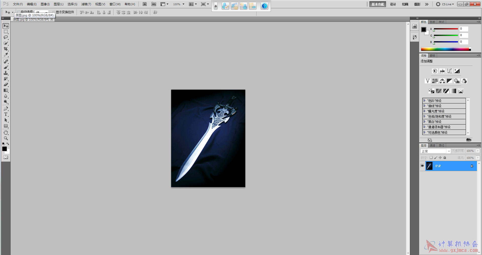Select the Gradient tool
The height and width of the screenshot is (255, 482).
pos(6,90)
